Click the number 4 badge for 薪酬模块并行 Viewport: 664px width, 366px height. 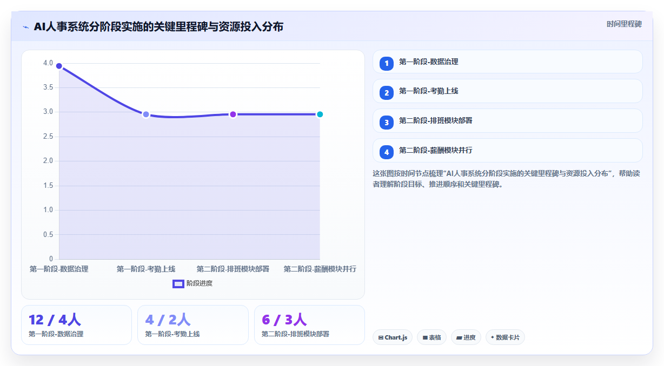(387, 152)
